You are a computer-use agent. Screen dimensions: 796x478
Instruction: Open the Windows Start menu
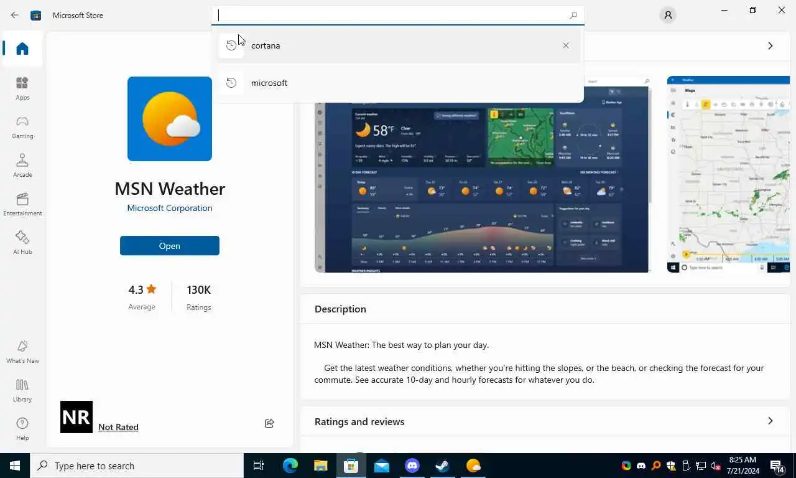pos(15,466)
